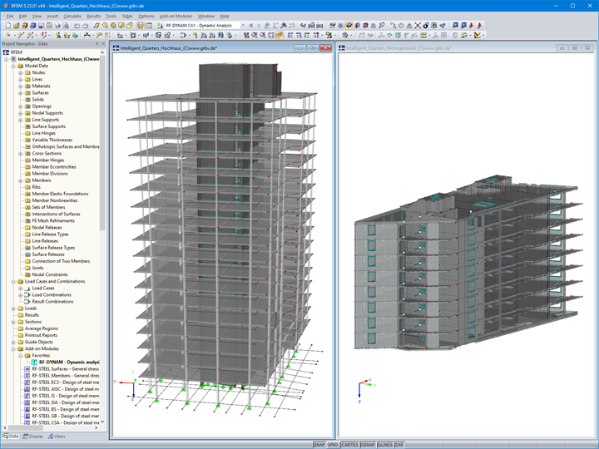Select the FE Mesh Refinements tree item

53,221
